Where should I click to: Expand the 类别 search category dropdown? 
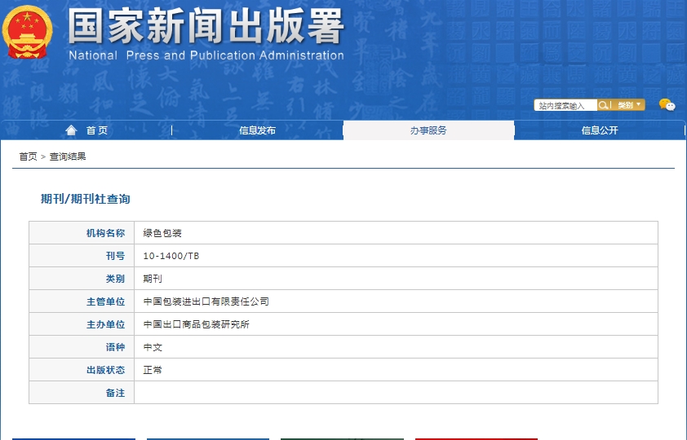(x=628, y=105)
